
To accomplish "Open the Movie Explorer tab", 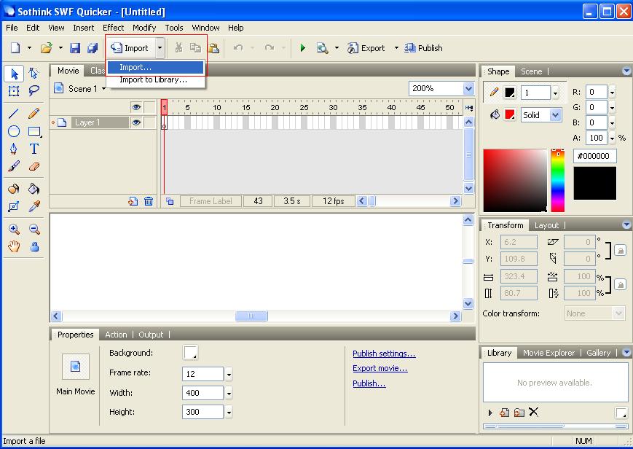I will (549, 353).
